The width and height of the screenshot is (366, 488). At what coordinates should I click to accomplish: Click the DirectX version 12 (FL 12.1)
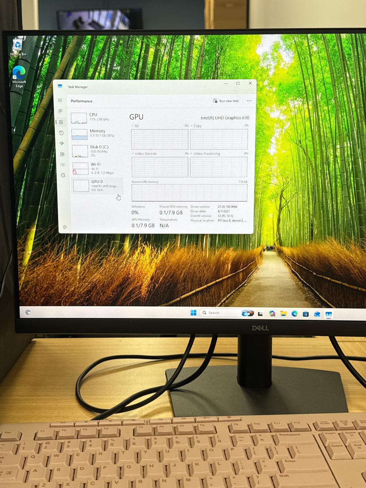225,216
